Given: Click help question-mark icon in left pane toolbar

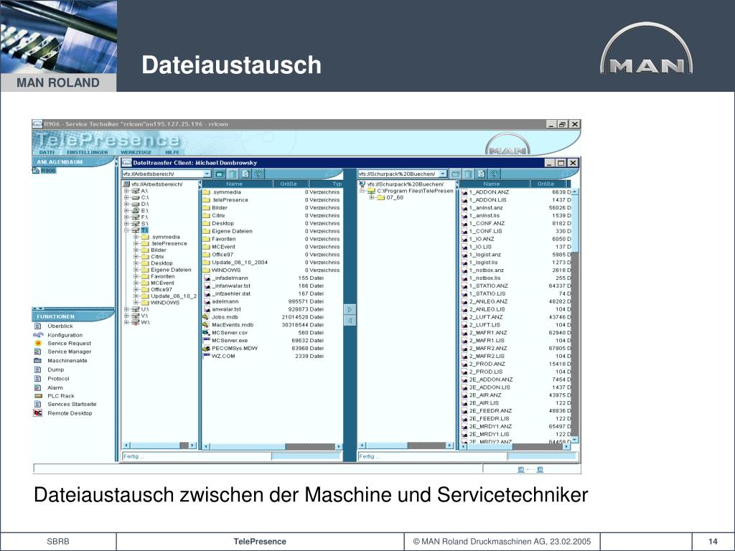Looking at the screenshot, I should (258, 174).
